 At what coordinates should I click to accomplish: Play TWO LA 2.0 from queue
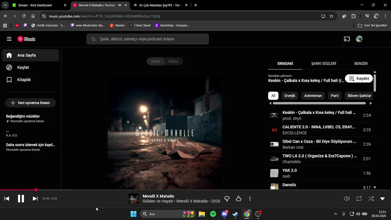(x=320, y=159)
